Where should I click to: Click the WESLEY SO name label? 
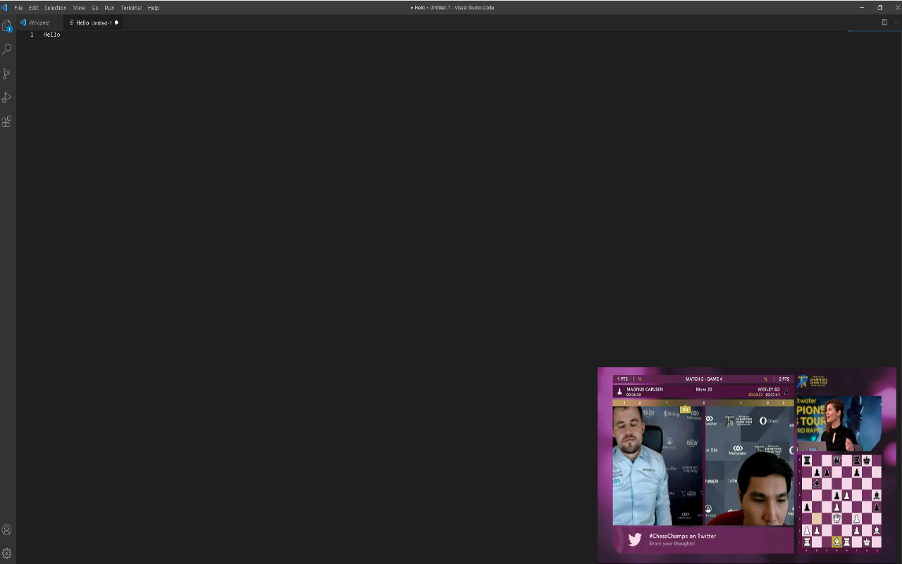[769, 389]
